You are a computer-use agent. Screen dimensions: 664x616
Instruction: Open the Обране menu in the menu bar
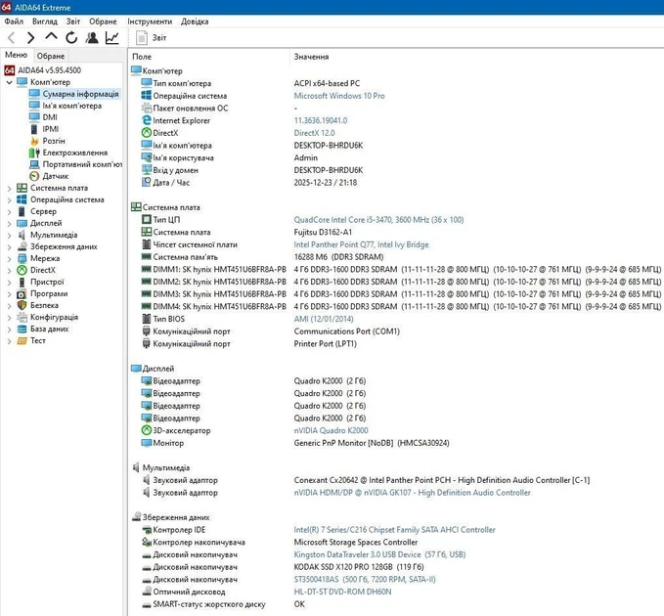click(103, 22)
